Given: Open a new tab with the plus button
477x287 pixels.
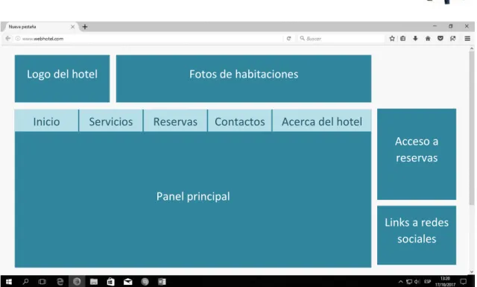Looking at the screenshot, I should [85, 27].
